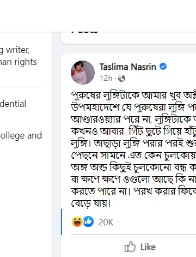Open the 12h post timestamp

106,79
